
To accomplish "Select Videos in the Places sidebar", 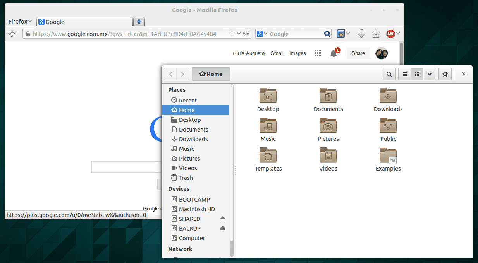I will click(x=195, y=168).
